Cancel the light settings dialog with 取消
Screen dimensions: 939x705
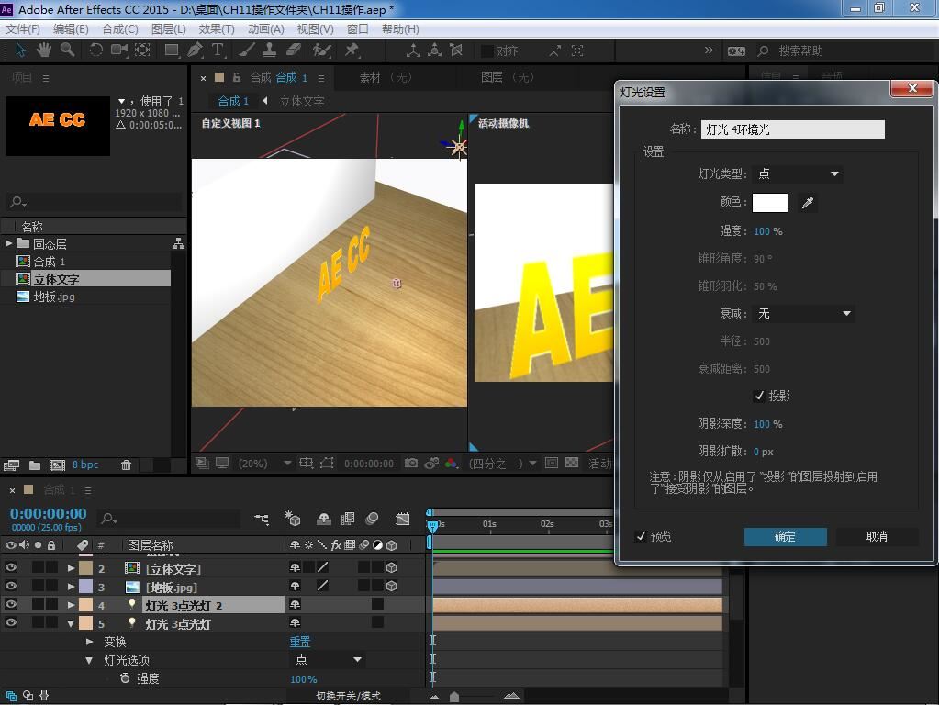click(877, 537)
